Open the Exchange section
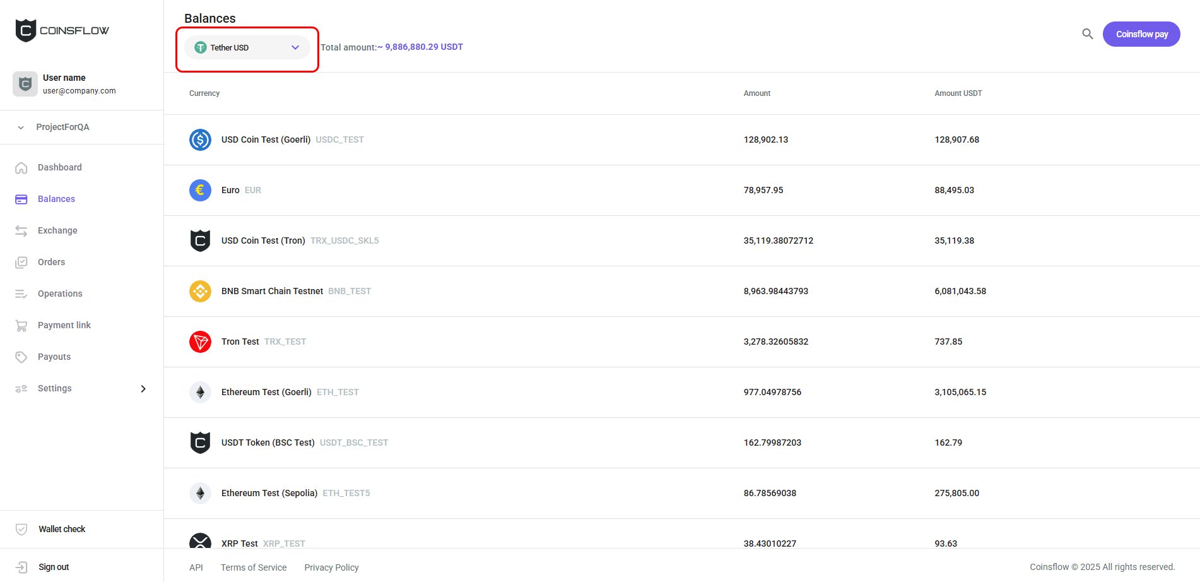The width and height of the screenshot is (1200, 582). pyautogui.click(x=57, y=230)
